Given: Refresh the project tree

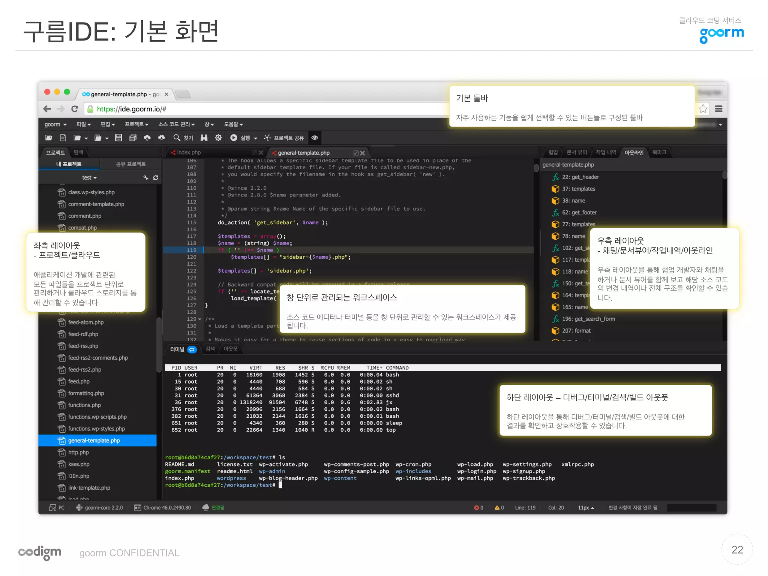Looking at the screenshot, I should click(156, 177).
